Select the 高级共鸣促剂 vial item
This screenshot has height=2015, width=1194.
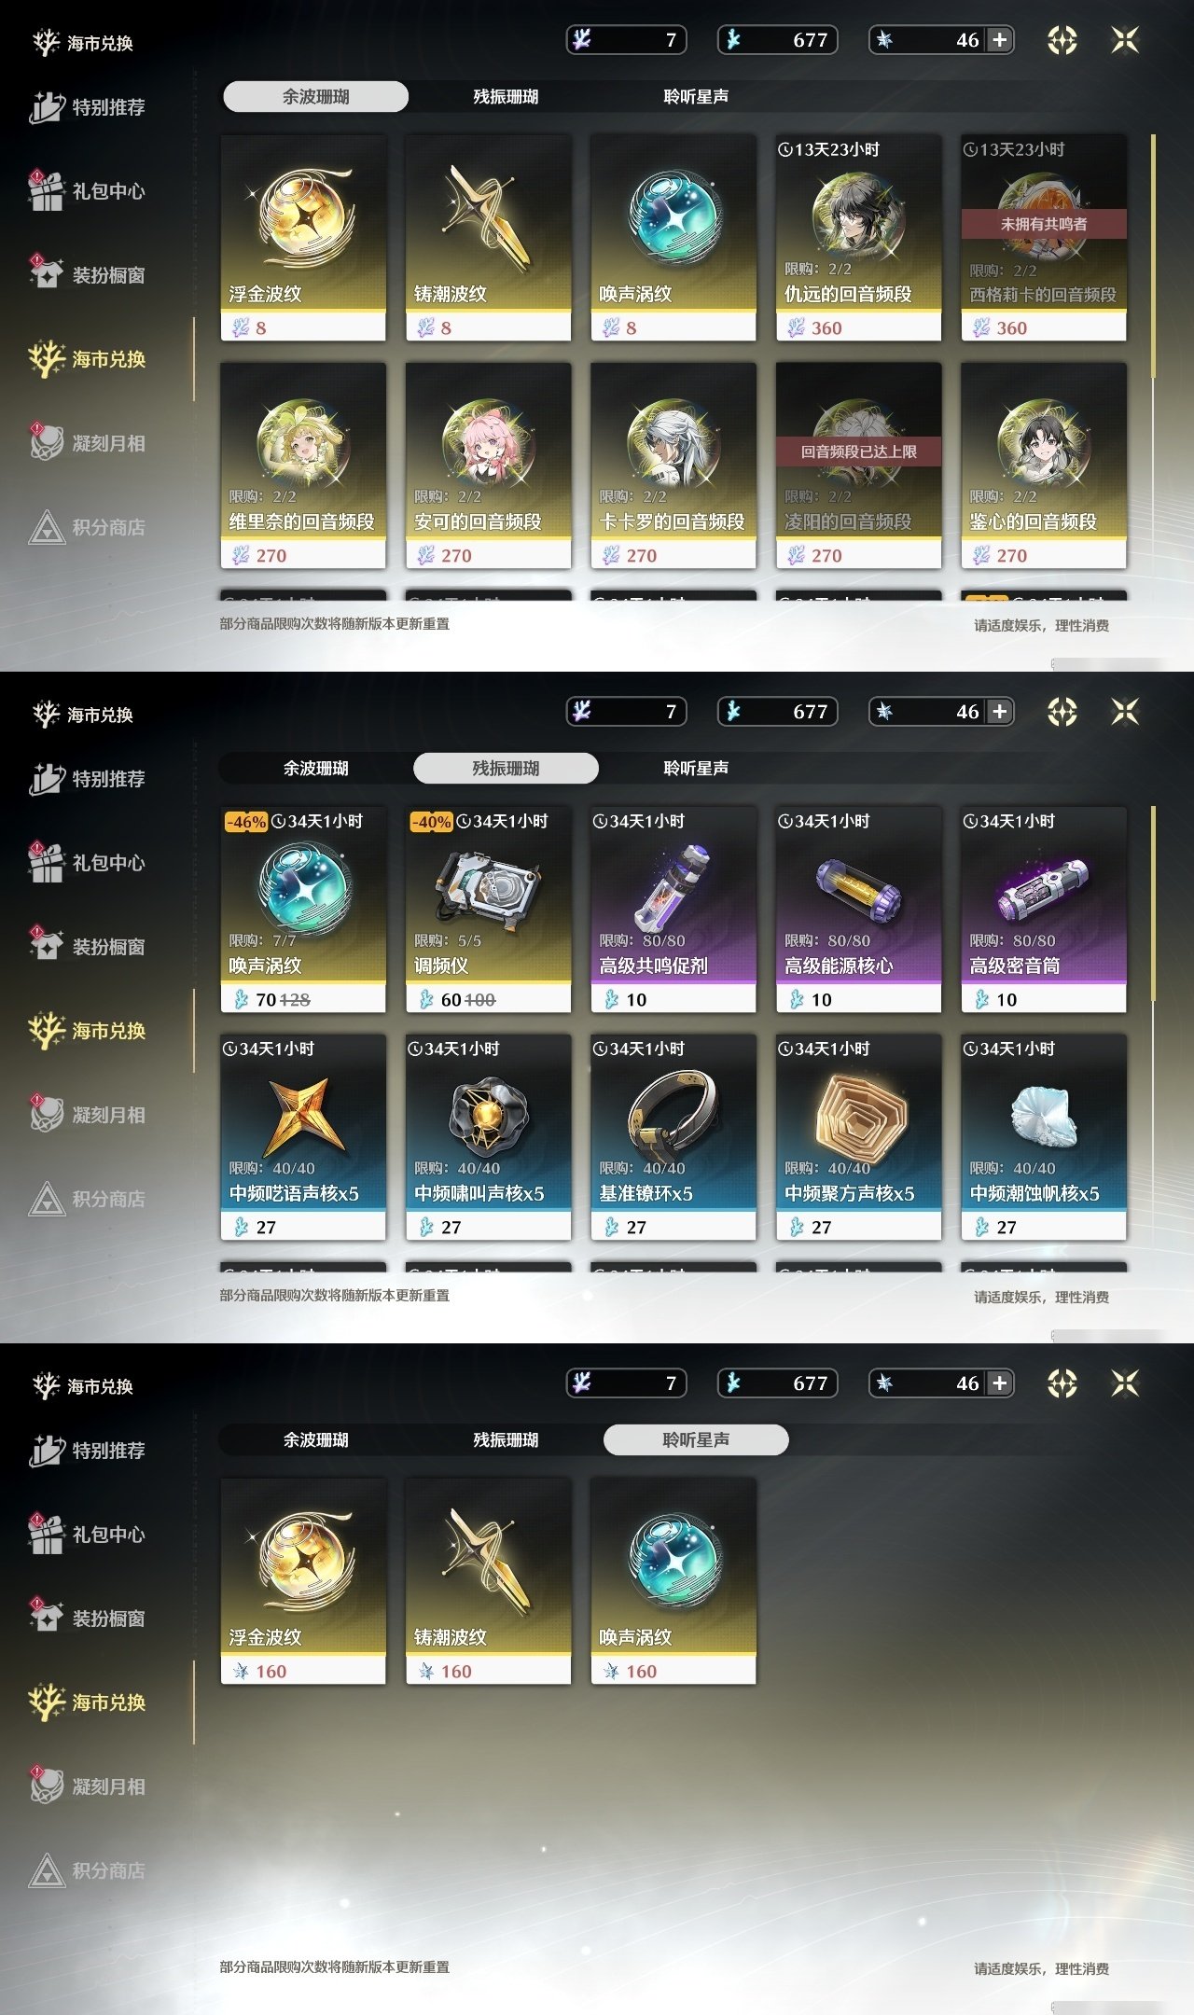pyautogui.click(x=673, y=910)
